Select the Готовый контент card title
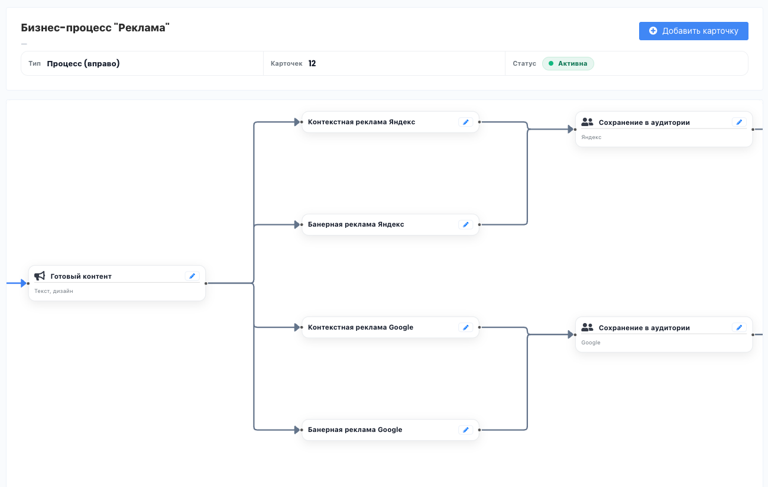Screen dimensions: 768x487 pos(81,276)
